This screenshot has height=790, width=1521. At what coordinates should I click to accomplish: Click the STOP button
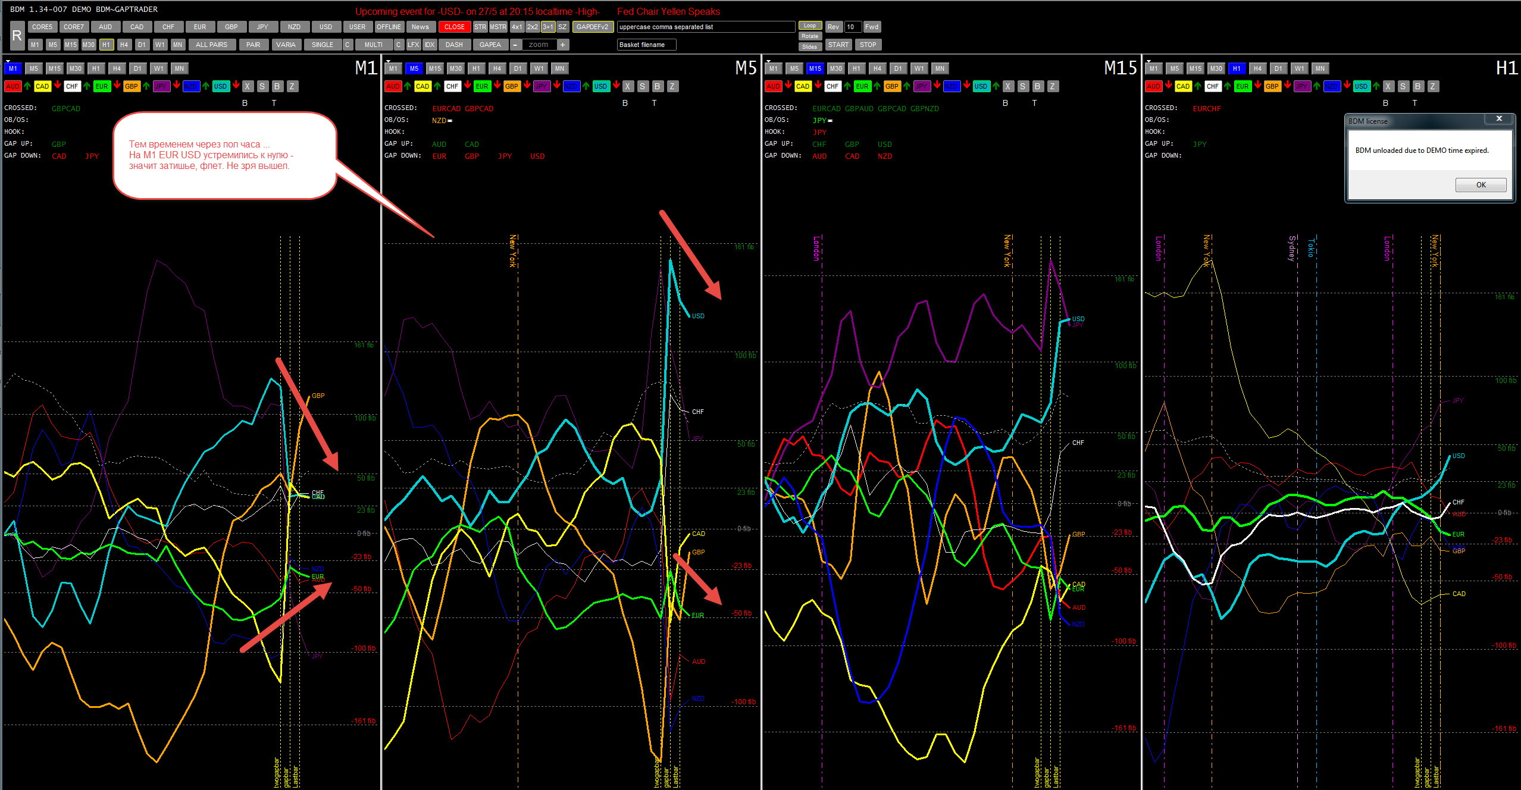[868, 45]
